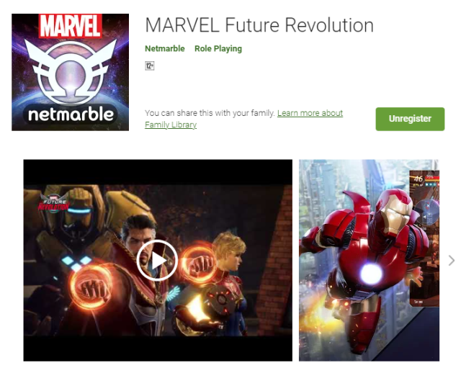The image size is (461, 373).
Task: Click the Future Revolution logo watermark in the trailer
Action: click(54, 203)
